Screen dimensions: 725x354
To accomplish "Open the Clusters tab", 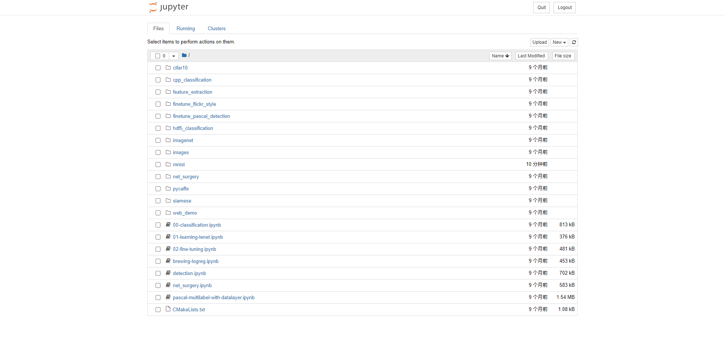I will click(217, 28).
